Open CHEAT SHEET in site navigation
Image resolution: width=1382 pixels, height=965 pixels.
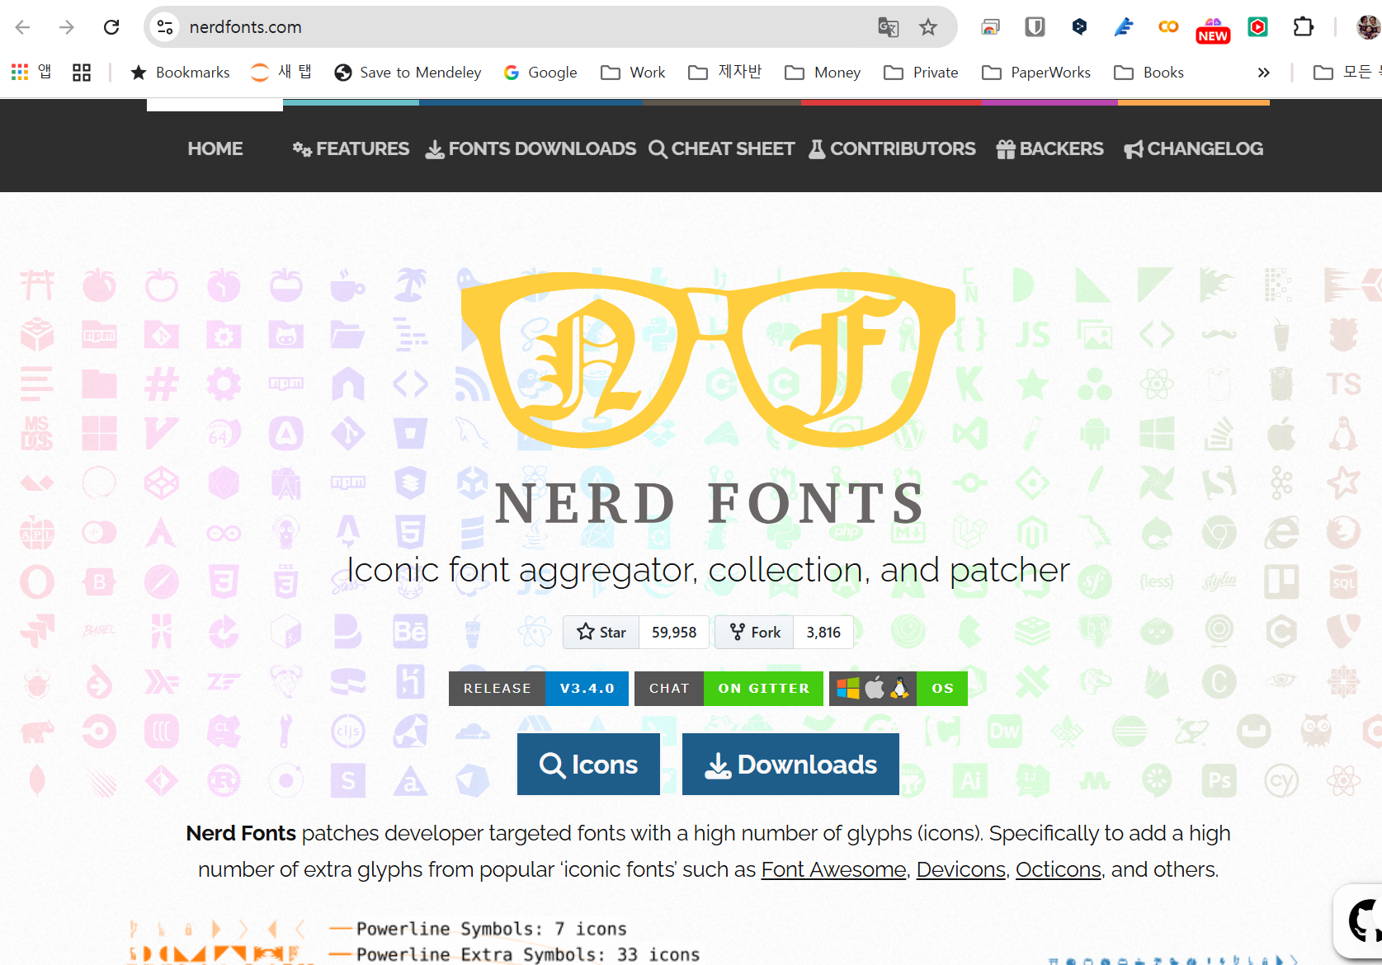click(722, 148)
